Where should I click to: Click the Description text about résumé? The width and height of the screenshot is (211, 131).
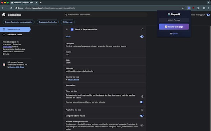click(96, 46)
